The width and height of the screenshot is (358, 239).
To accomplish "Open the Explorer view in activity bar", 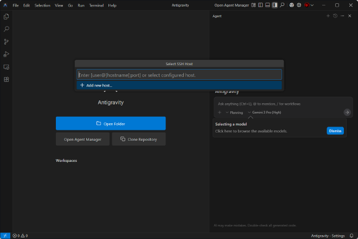I will click(x=7, y=17).
